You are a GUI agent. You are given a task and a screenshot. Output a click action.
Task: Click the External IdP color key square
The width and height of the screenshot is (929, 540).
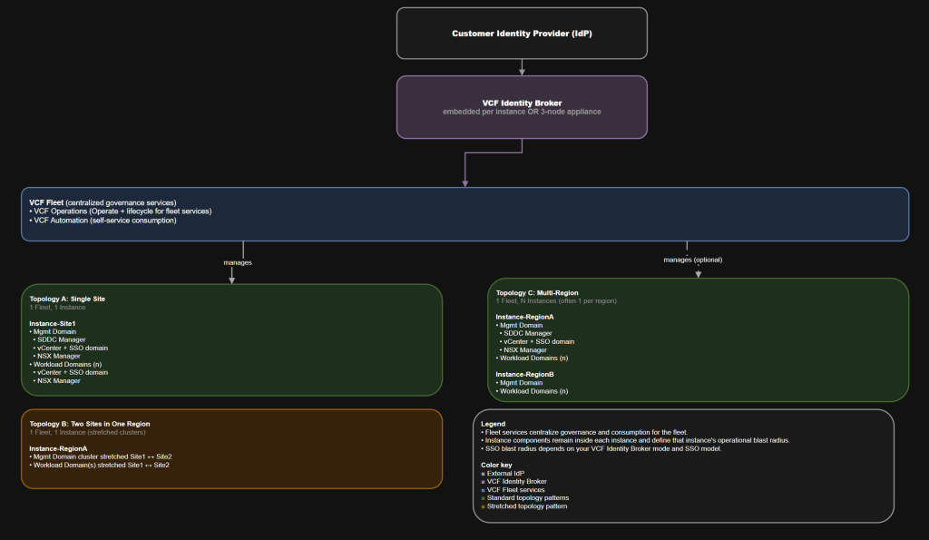coord(483,473)
